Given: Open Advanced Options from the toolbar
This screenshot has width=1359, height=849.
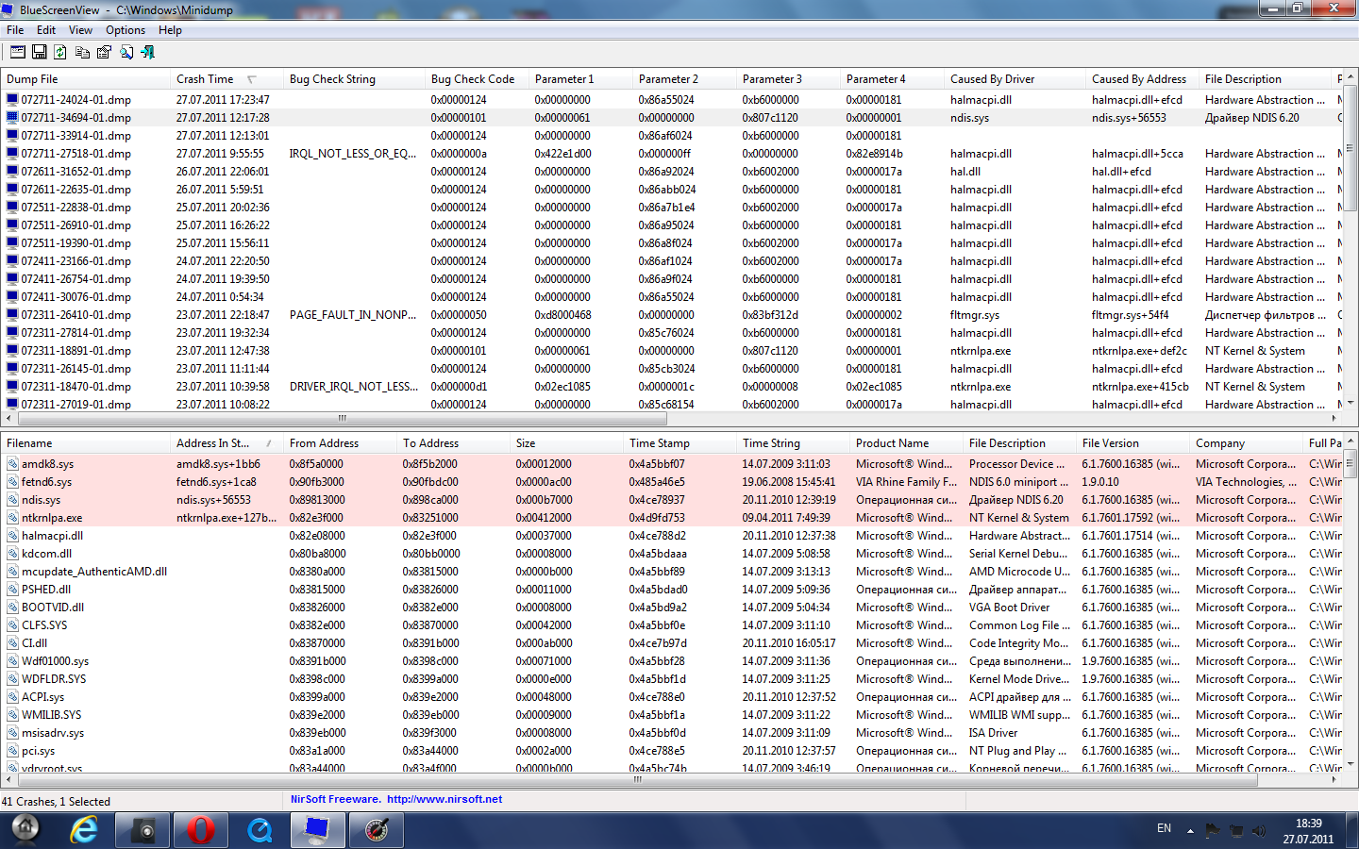Looking at the screenshot, I should pyautogui.click(x=18, y=53).
